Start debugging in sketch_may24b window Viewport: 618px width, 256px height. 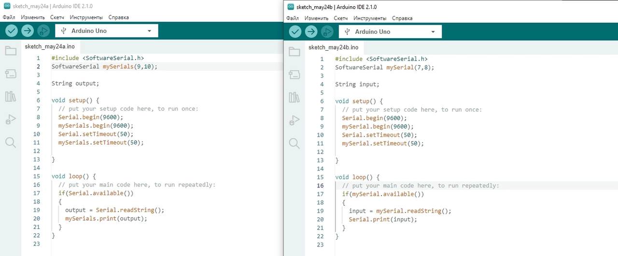click(327, 32)
